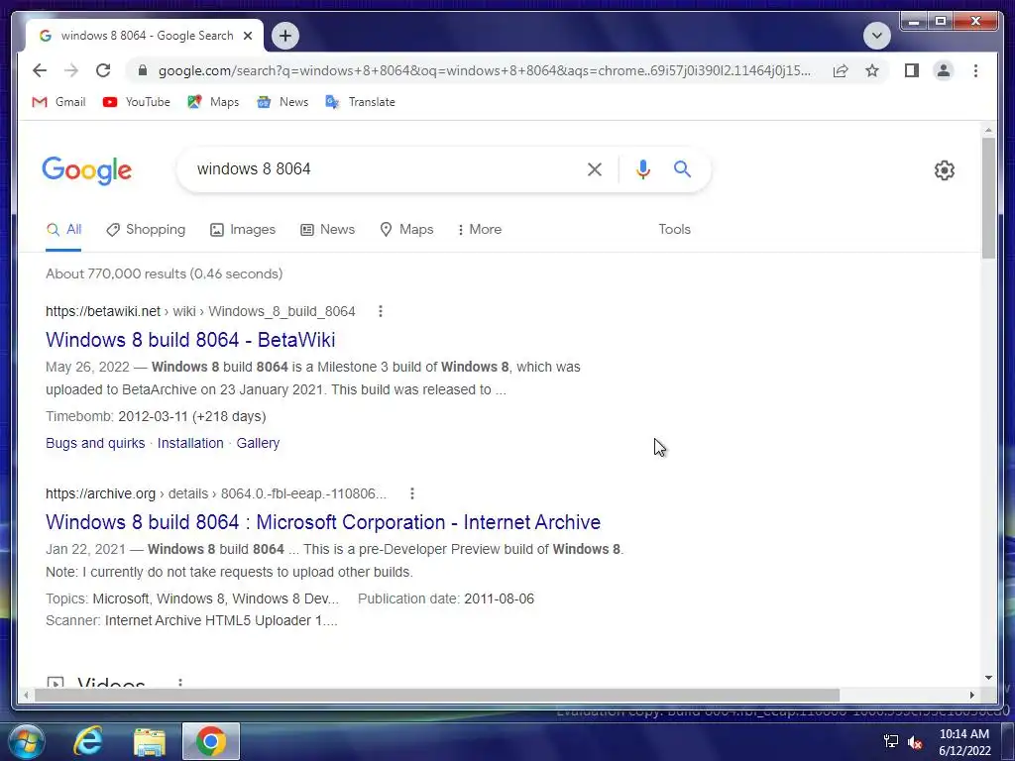Screen dimensions: 1015x761
Task: Switch to the Shopping results tab
Action: 146,230
